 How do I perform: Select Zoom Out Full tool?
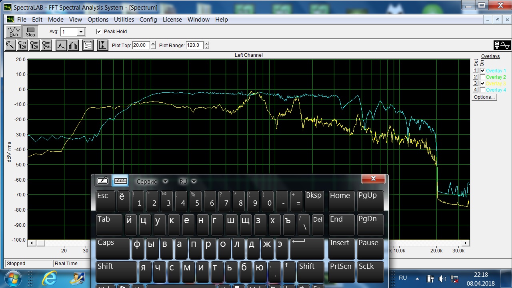coord(46,45)
